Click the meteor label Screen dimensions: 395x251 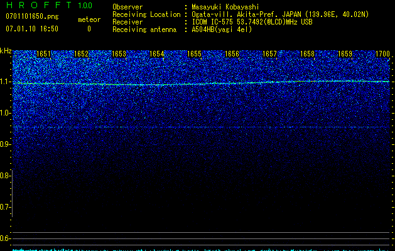89,19
